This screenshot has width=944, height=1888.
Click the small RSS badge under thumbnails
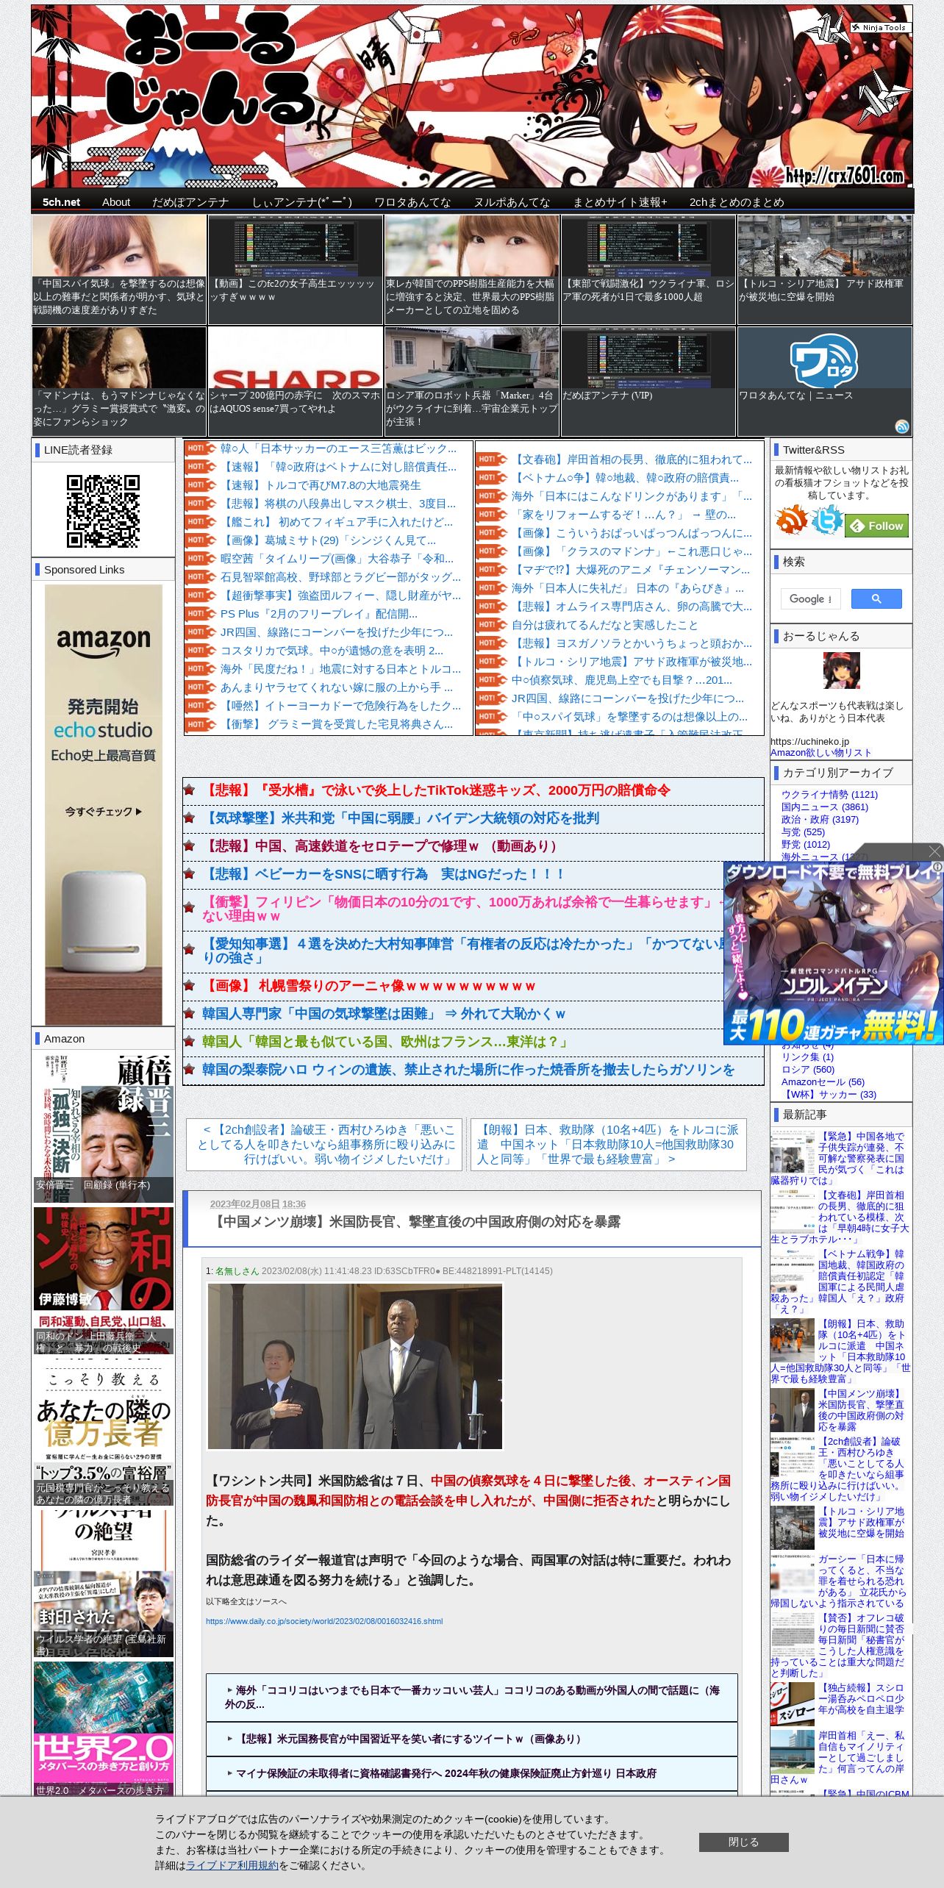point(902,426)
